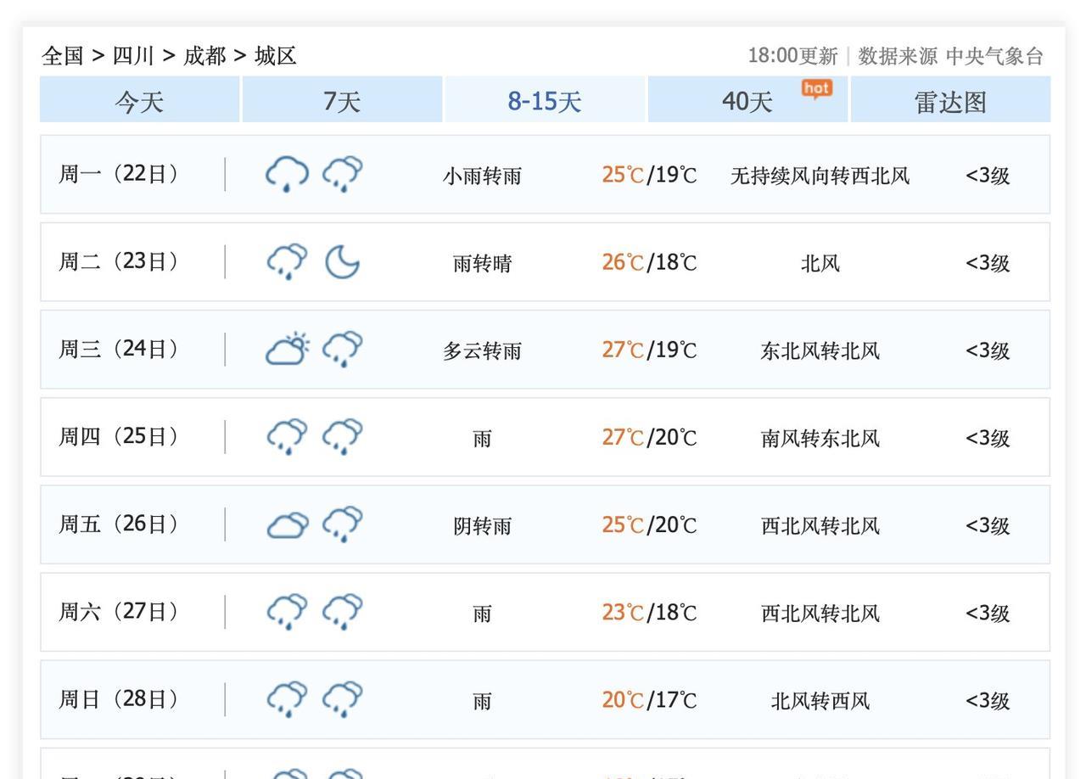The width and height of the screenshot is (1086, 779).
Task: Select the 周二 (23日) date label
Action: click(119, 261)
